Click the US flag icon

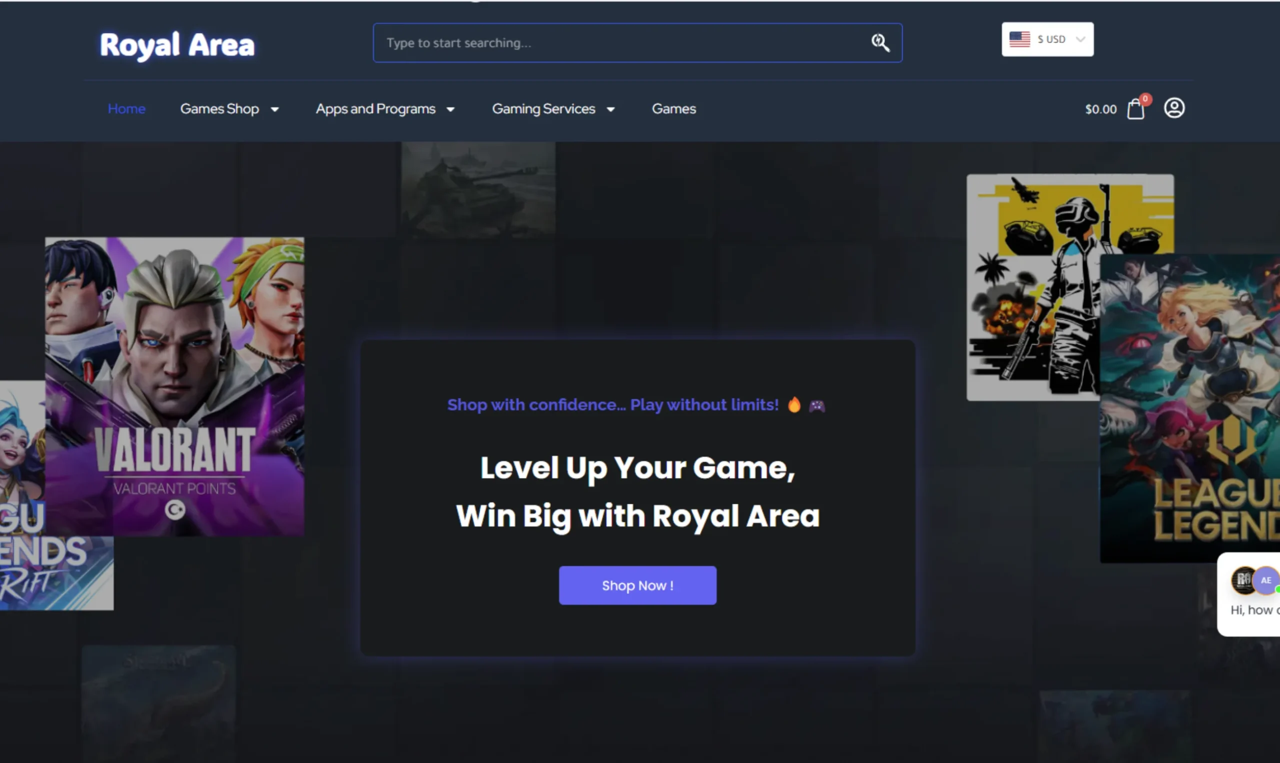[x=1019, y=39]
